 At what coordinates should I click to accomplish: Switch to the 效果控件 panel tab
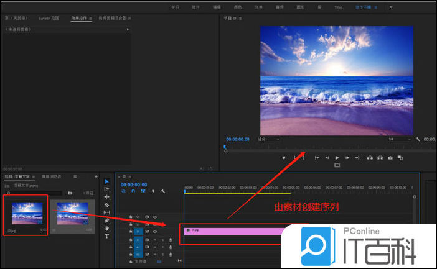[x=80, y=19]
